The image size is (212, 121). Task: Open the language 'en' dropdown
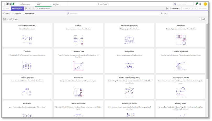pyautogui.click(x=166, y=13)
